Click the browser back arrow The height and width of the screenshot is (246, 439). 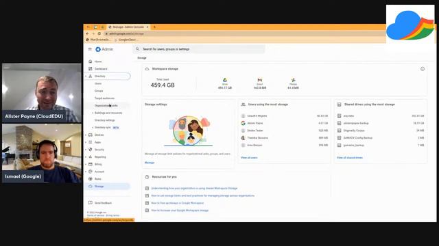click(x=87, y=33)
